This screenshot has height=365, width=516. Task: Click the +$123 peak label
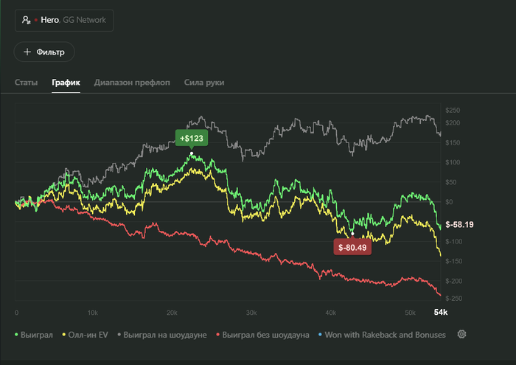(191, 138)
